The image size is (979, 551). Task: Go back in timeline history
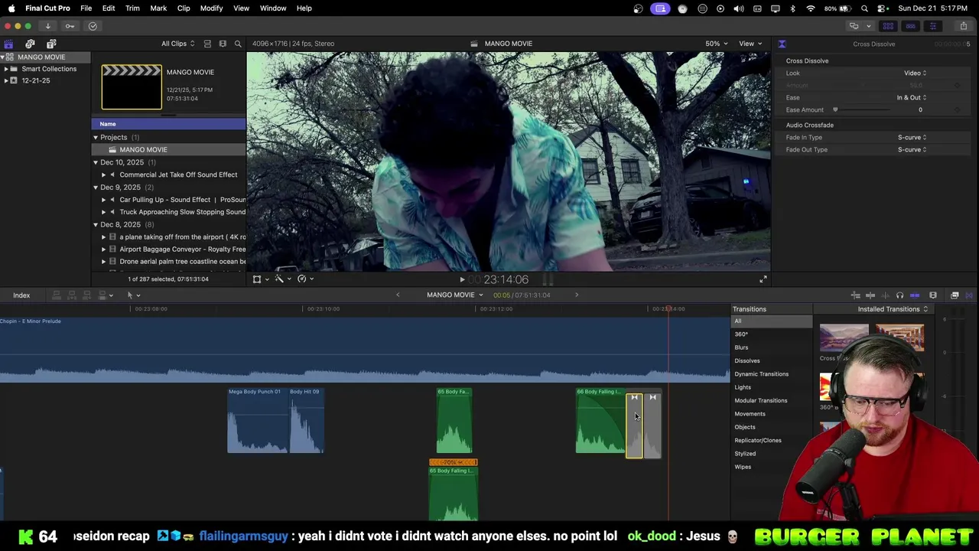398,295
